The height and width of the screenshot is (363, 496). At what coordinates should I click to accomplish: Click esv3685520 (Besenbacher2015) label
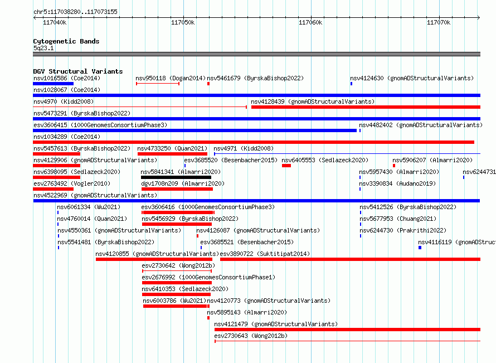click(x=231, y=160)
